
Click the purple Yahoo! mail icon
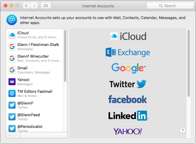tap(12, 82)
